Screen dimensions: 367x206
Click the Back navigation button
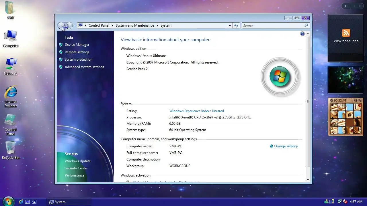tap(61, 26)
